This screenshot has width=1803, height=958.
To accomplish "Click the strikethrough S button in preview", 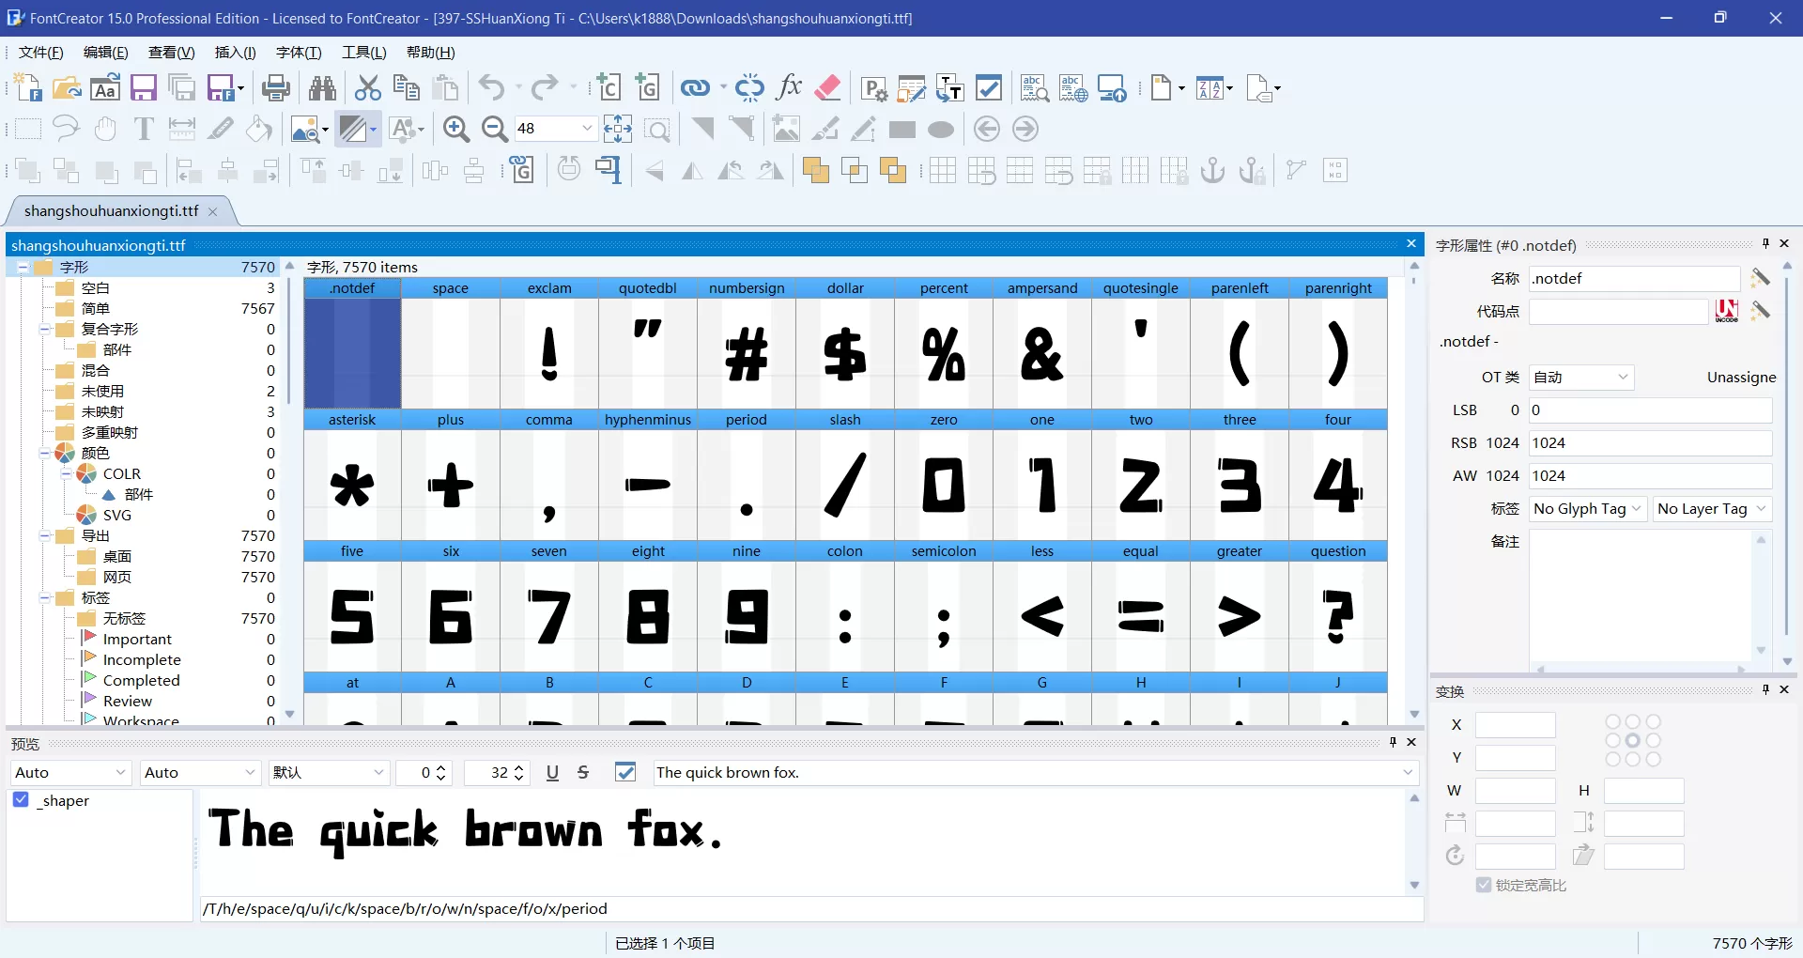I will [583, 772].
